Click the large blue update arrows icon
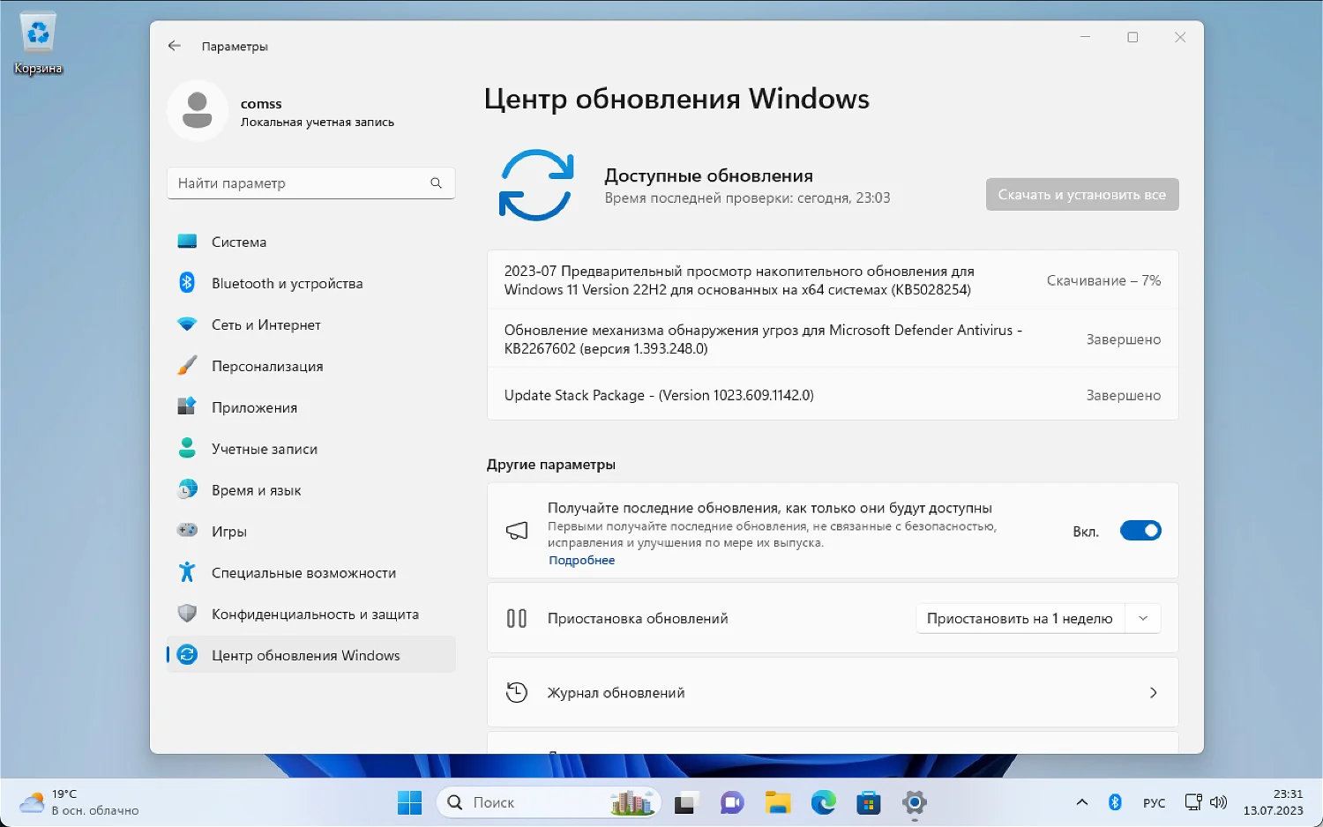The image size is (1323, 827). (x=536, y=185)
